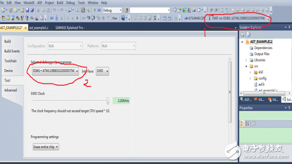Click the 2.00MHz clock value field
Viewport: 292px width, 164px height.
tap(121, 101)
